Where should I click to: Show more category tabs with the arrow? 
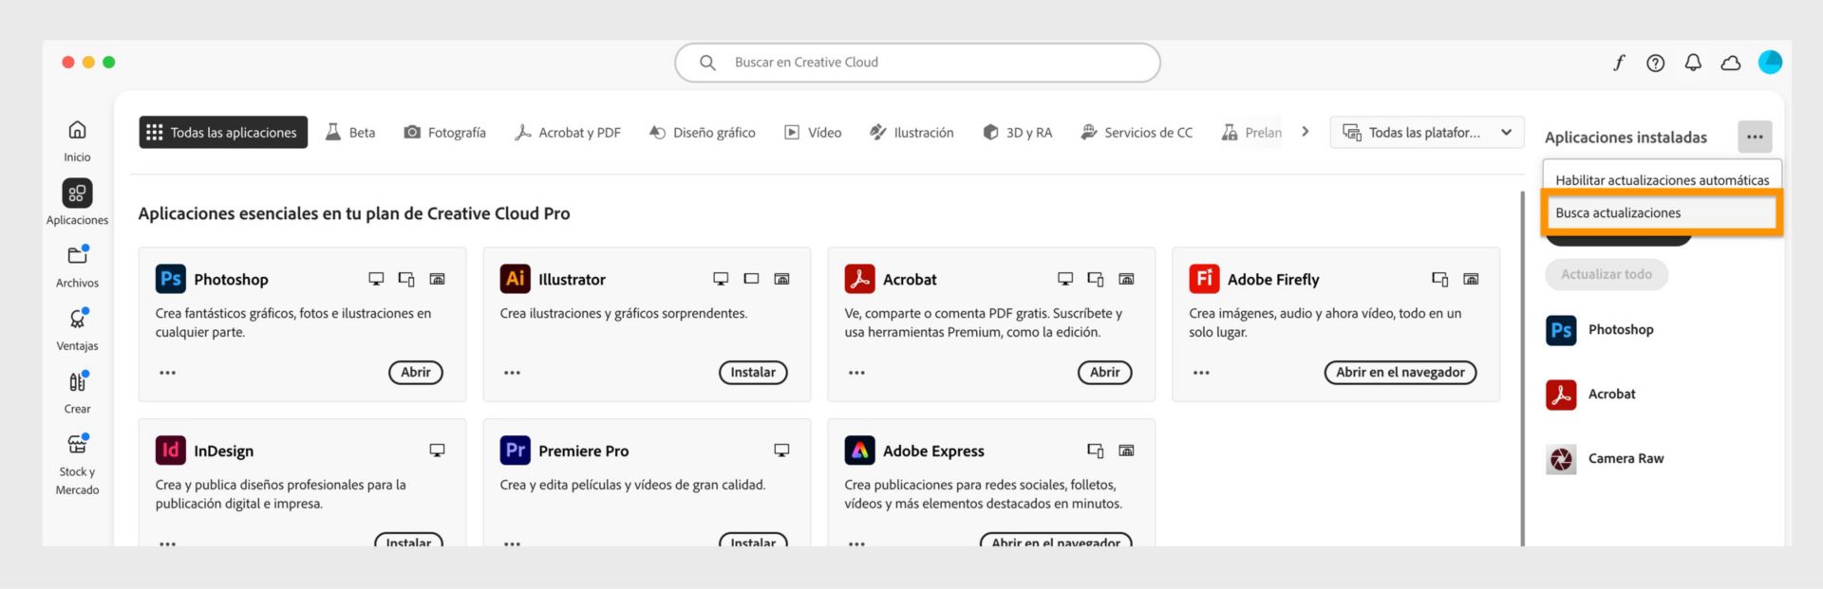[x=1306, y=132]
